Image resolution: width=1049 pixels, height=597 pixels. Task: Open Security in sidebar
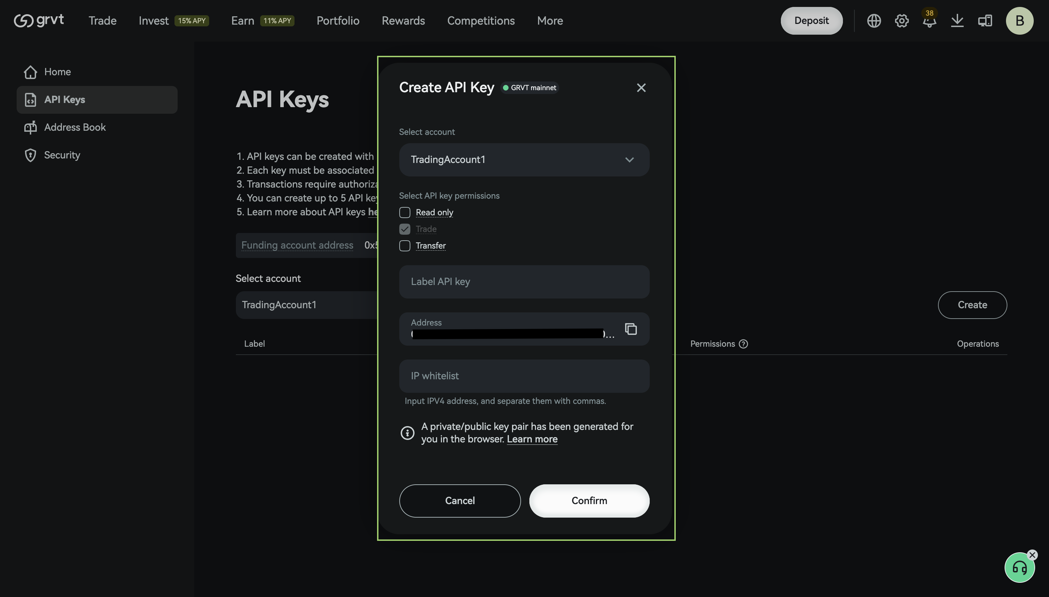(x=97, y=155)
